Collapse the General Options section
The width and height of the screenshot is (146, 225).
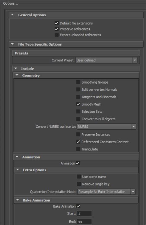pos(12,15)
